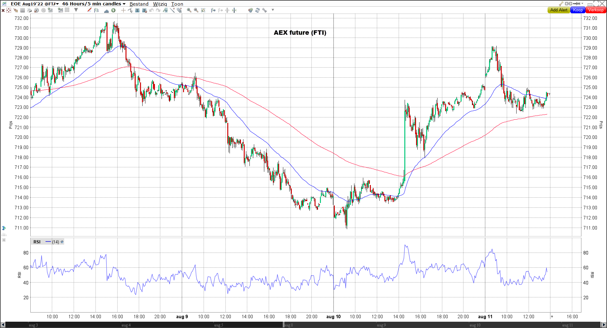Screen dimensions: 607x328
Task: Select the parallel lines channel tool
Action: pos(179,10)
